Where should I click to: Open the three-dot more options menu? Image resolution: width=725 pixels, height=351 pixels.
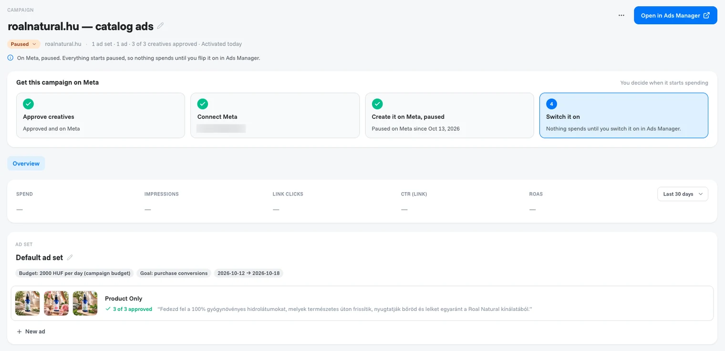pyautogui.click(x=621, y=15)
